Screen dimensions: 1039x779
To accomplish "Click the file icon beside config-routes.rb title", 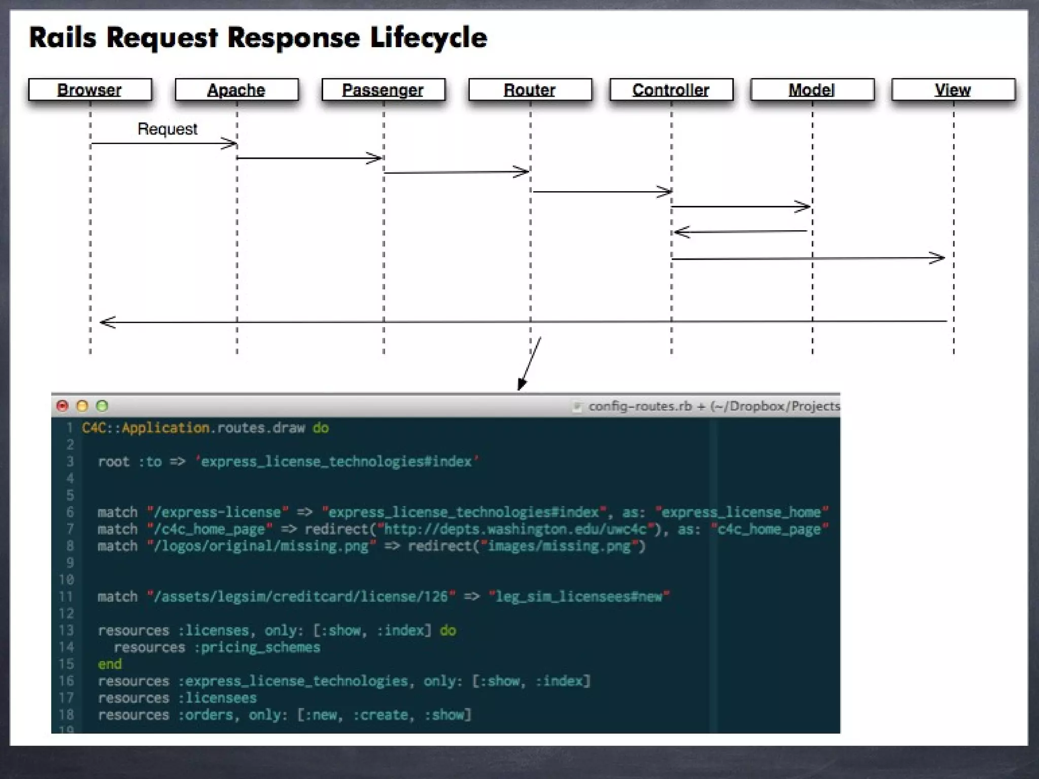I will point(577,406).
